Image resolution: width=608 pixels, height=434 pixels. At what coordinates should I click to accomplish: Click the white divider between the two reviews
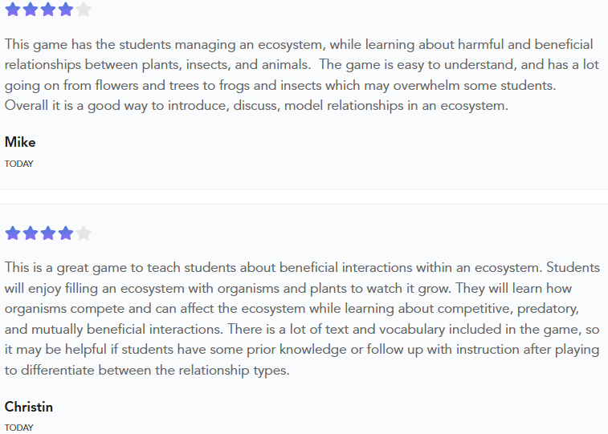point(304,197)
